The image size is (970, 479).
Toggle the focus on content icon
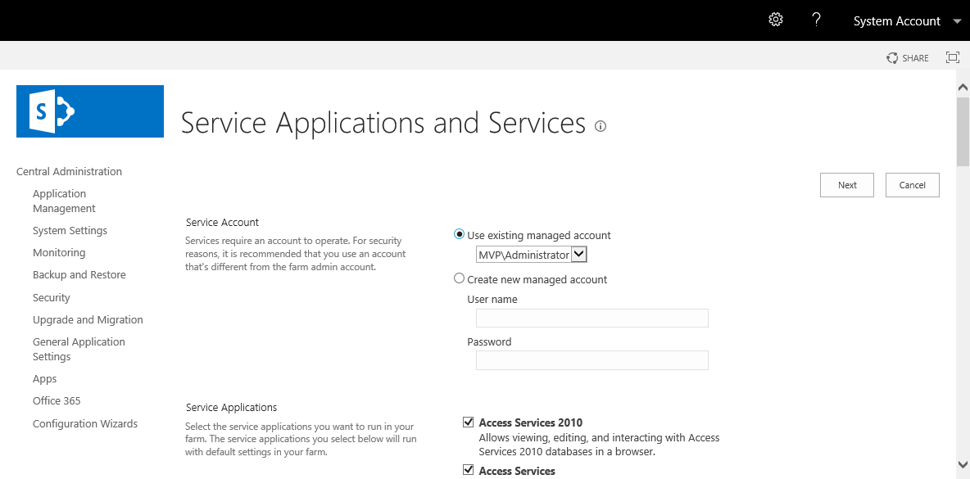pyautogui.click(x=952, y=57)
